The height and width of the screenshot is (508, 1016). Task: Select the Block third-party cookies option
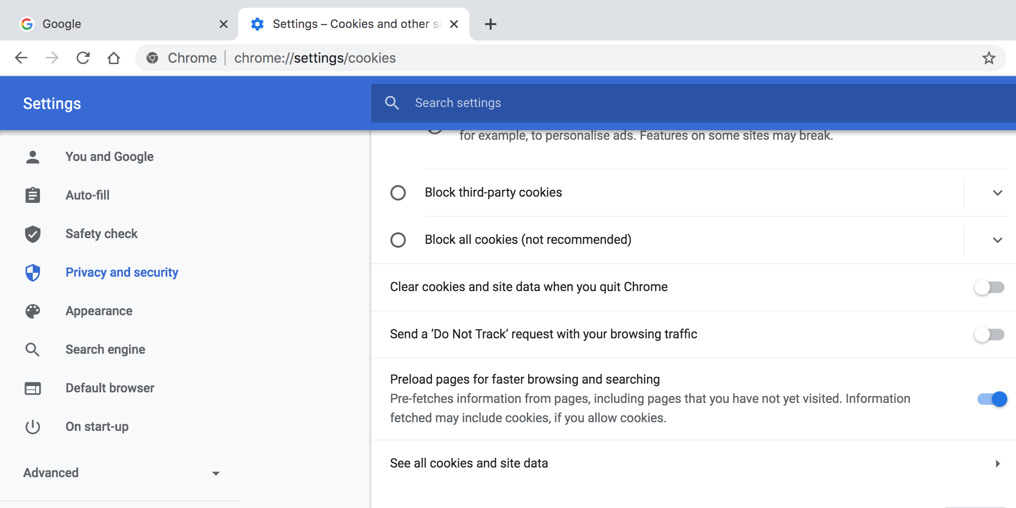(398, 192)
